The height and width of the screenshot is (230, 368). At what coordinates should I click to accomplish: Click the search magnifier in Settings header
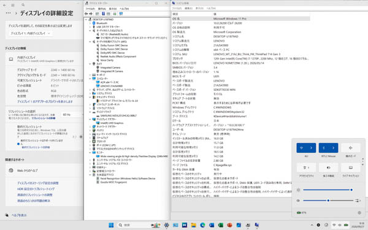tap(23, 5)
